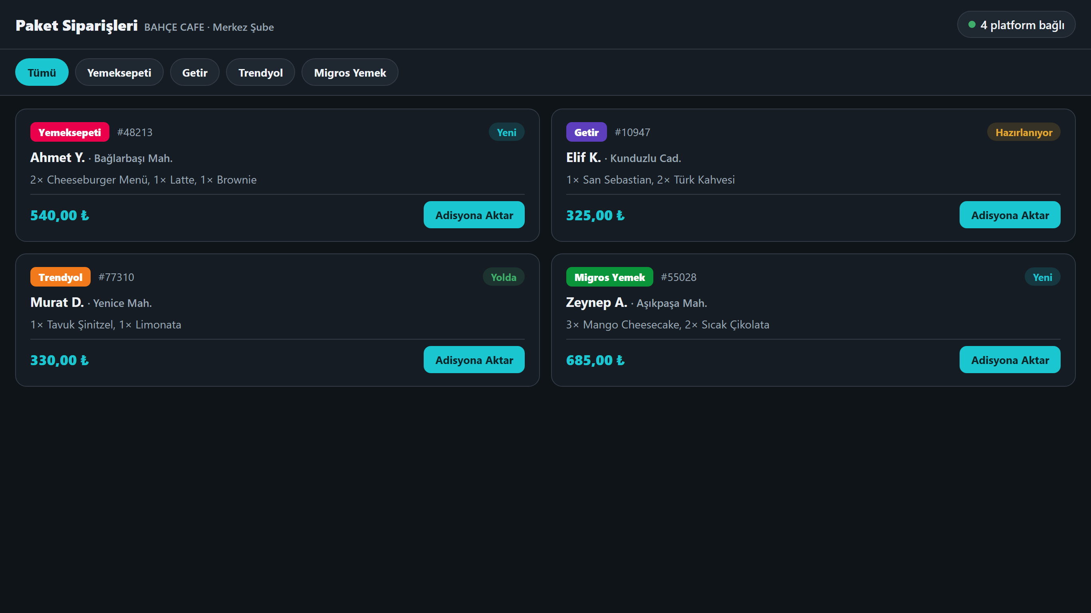Click the Yenice Mah. address

[123, 303]
